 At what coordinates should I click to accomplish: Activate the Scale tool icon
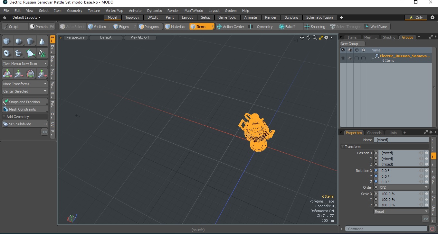point(42,74)
